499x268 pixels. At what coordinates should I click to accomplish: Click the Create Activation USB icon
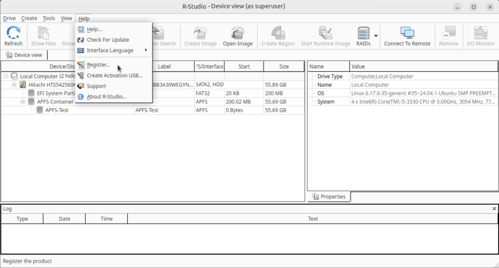click(81, 75)
